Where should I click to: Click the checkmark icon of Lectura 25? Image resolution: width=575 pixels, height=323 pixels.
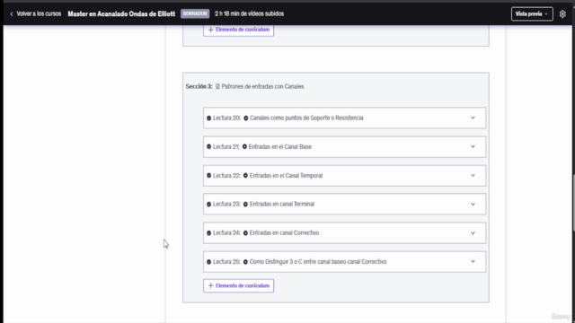click(208, 262)
